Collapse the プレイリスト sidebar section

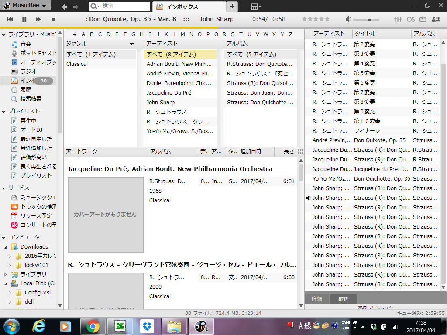coord(3,111)
